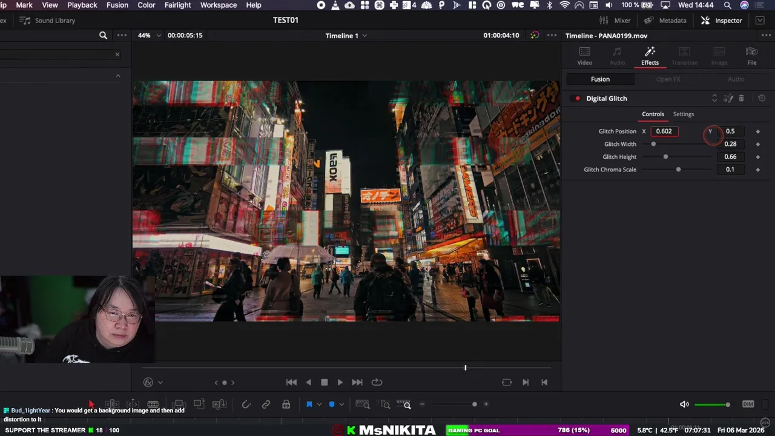
Task: Click the viewer scrubber playhead
Action: [466, 368]
